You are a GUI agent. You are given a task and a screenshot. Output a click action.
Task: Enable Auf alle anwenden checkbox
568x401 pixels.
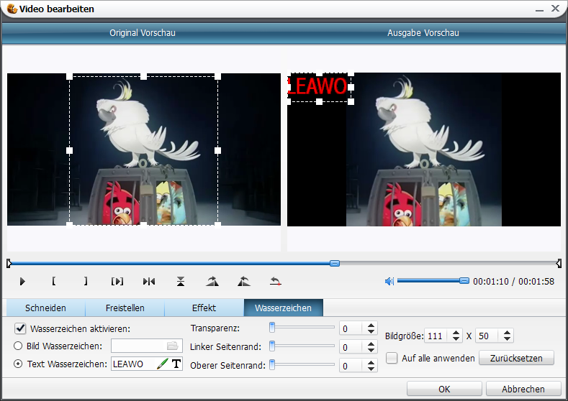tap(392, 358)
